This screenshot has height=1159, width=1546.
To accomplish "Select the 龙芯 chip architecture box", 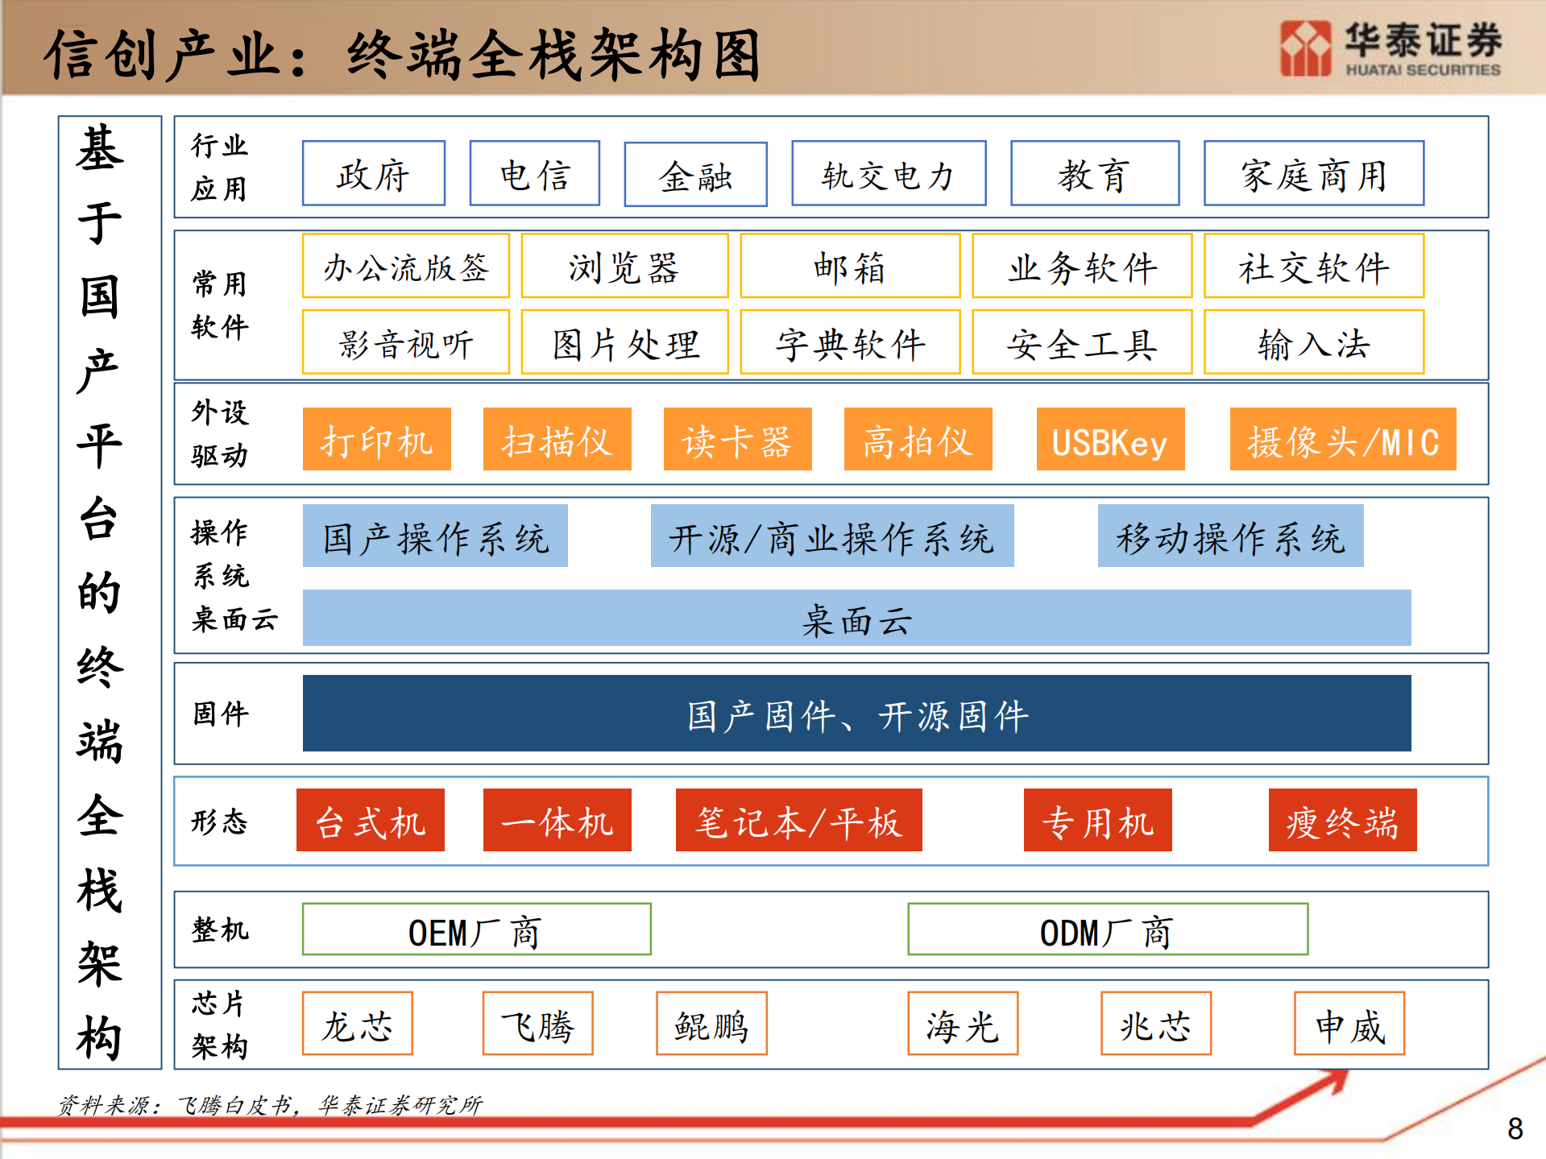I will click(357, 1023).
